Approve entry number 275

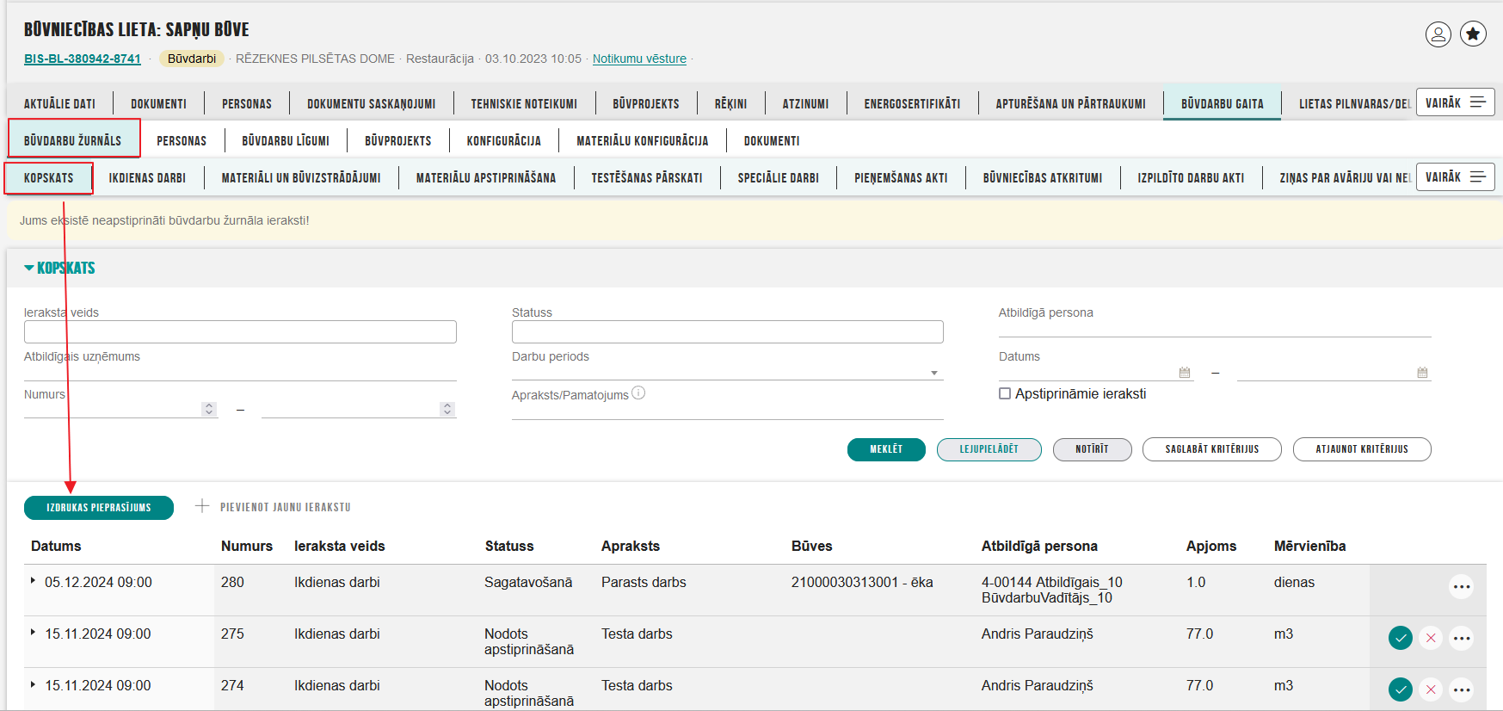tap(1401, 638)
